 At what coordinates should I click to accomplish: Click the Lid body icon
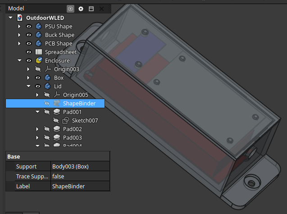tap(48, 86)
